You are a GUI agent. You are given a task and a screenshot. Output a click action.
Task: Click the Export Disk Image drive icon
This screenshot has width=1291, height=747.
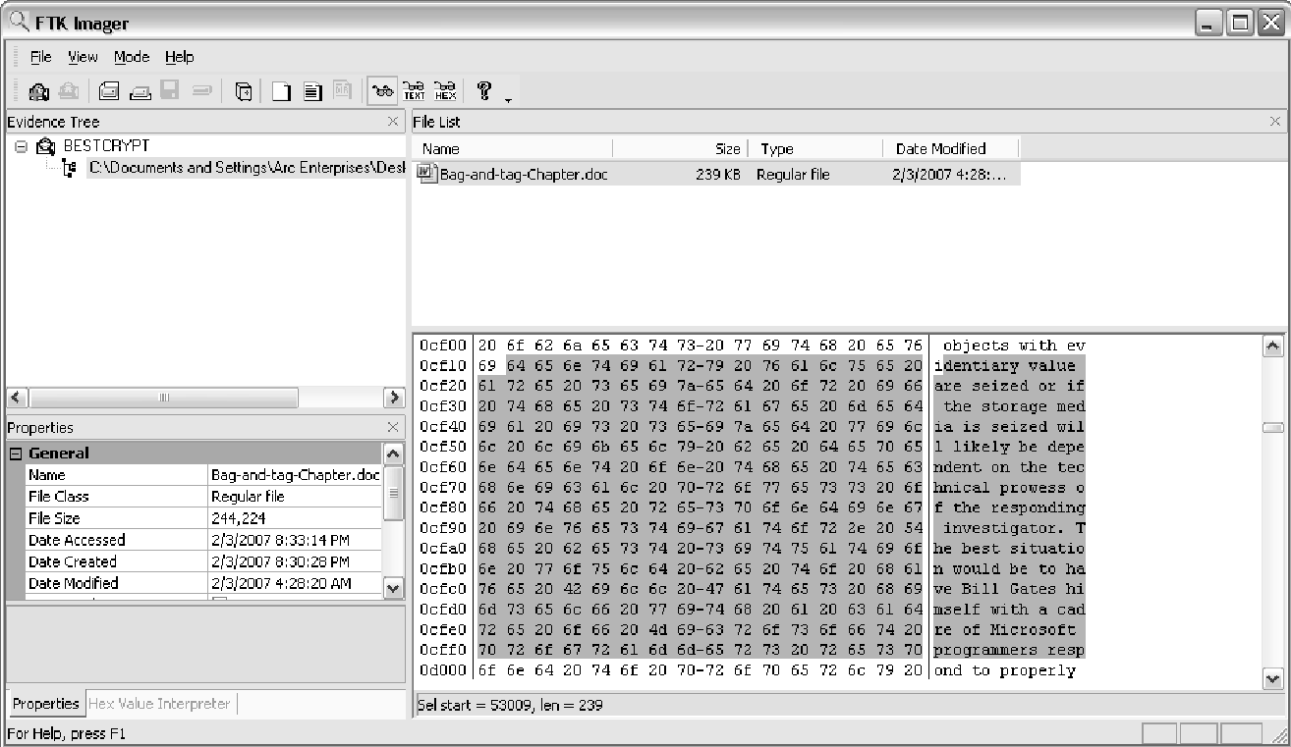coord(140,91)
